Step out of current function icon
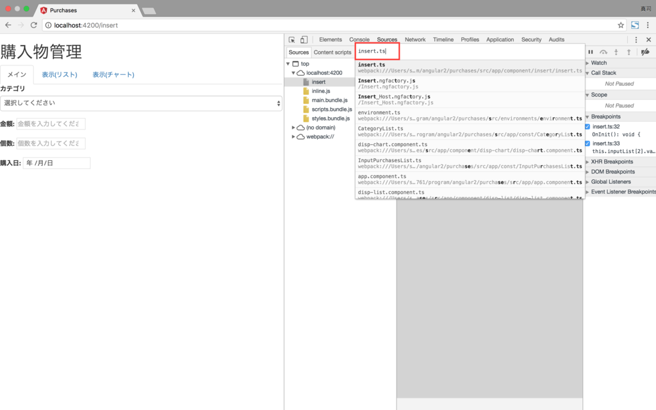 (628, 52)
